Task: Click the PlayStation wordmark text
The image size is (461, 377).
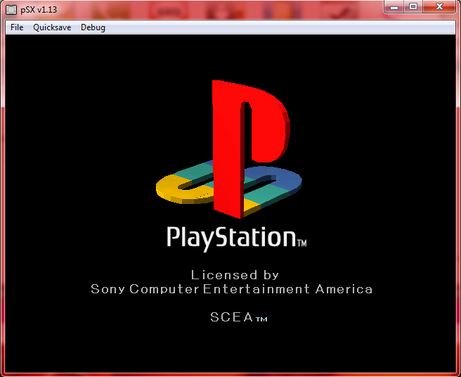Action: coord(237,238)
